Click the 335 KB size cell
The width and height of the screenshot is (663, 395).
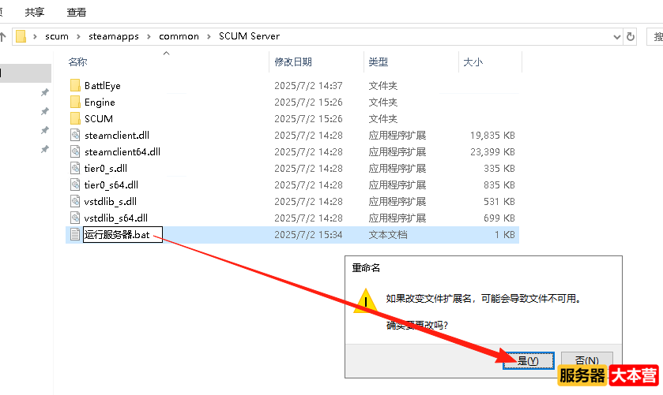pyautogui.click(x=499, y=169)
